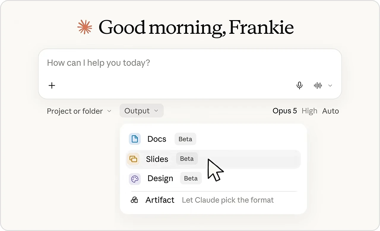Expand the chevron beside the waveform icon

tap(330, 86)
